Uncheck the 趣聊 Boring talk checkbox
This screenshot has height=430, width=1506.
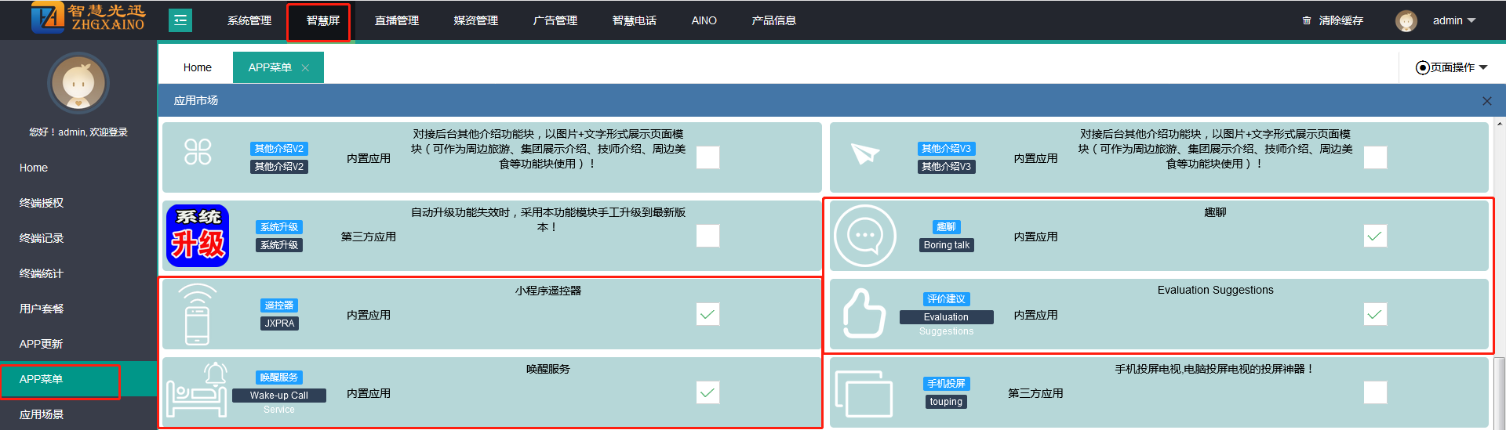1374,236
